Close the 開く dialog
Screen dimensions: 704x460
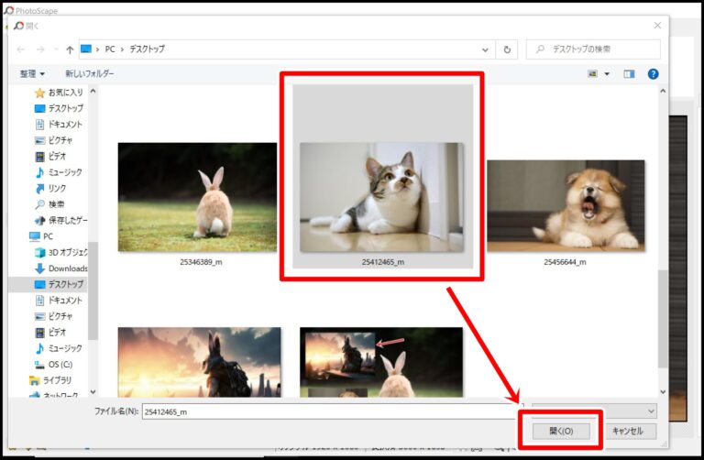657,26
